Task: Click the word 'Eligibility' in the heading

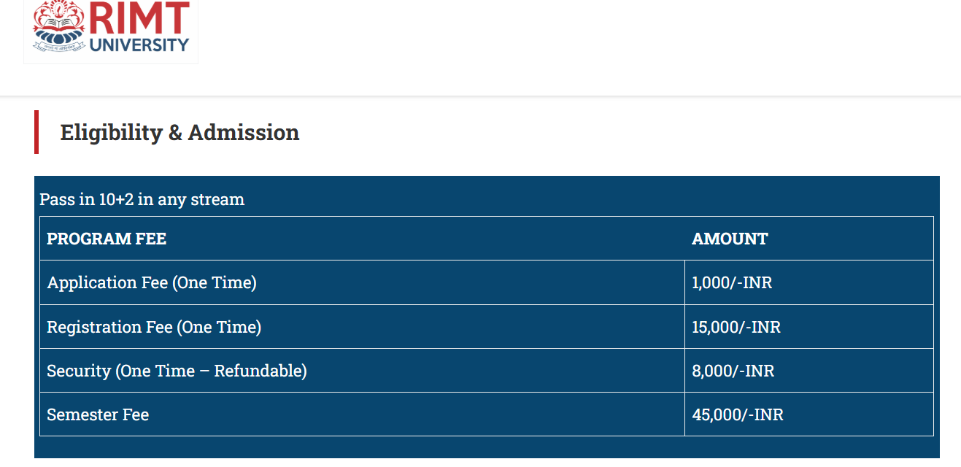Action: coord(111,133)
